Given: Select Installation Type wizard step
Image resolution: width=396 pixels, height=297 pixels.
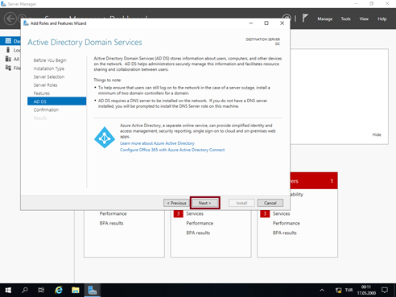Looking at the screenshot, I should 49,68.
